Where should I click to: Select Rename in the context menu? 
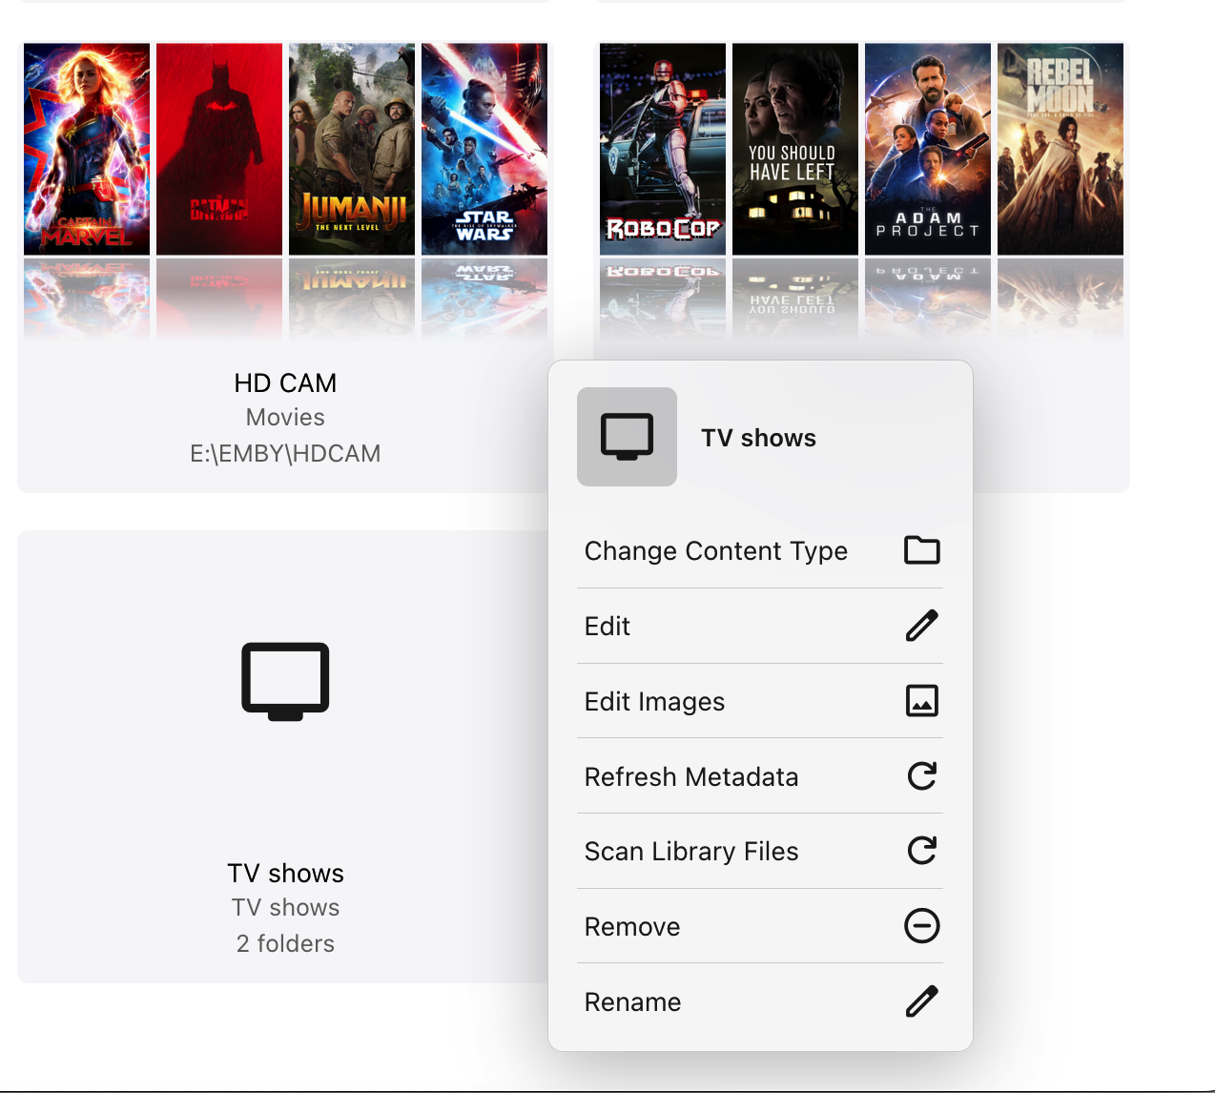click(x=632, y=1001)
